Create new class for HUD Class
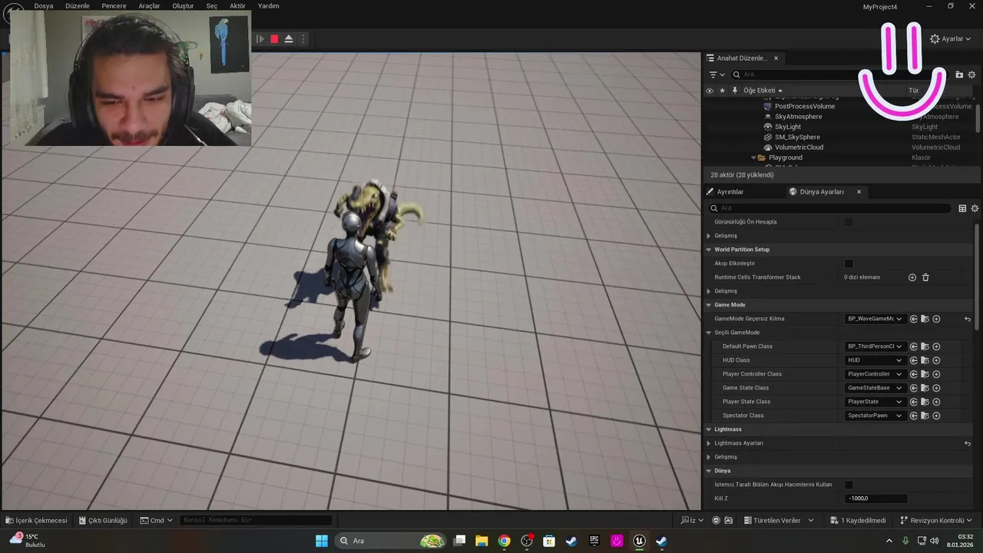The height and width of the screenshot is (553, 983). coord(936,360)
